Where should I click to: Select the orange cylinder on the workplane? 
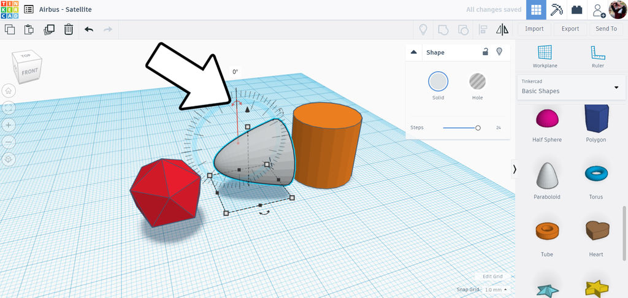326,145
